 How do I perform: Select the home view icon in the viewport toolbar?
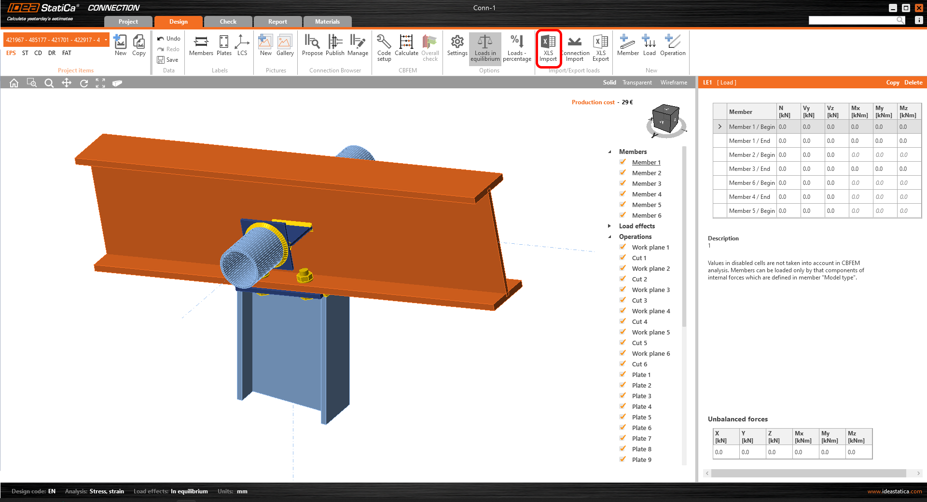14,83
